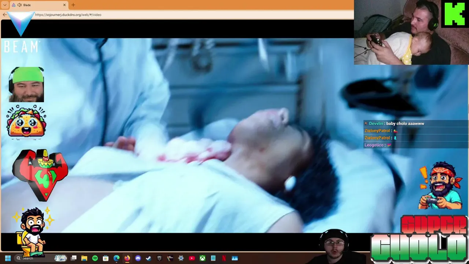Open Discord from the taskbar
This screenshot has width=469, height=264.
point(138,258)
